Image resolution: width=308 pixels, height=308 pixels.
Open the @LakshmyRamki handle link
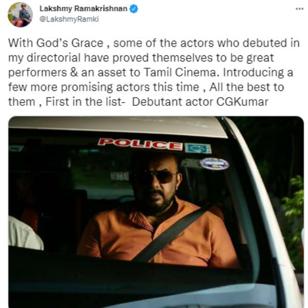click(x=69, y=20)
